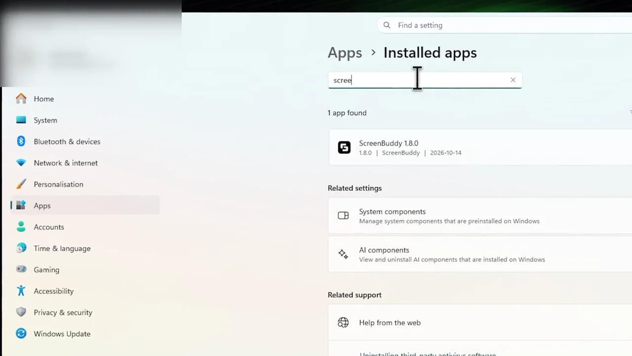The width and height of the screenshot is (632, 356).
Task: Open Windows Update page
Action: (x=85, y=333)
